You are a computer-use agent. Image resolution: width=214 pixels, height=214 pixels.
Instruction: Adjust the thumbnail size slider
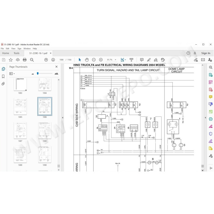pyautogui.click(x=38, y=73)
